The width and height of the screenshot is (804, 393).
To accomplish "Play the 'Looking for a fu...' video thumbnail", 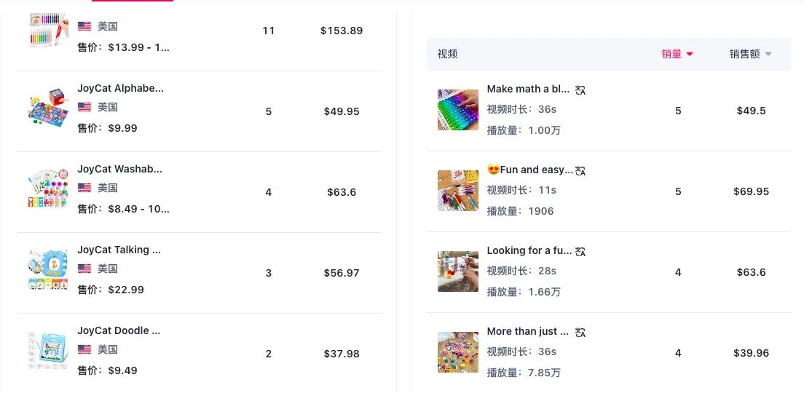I will [458, 271].
